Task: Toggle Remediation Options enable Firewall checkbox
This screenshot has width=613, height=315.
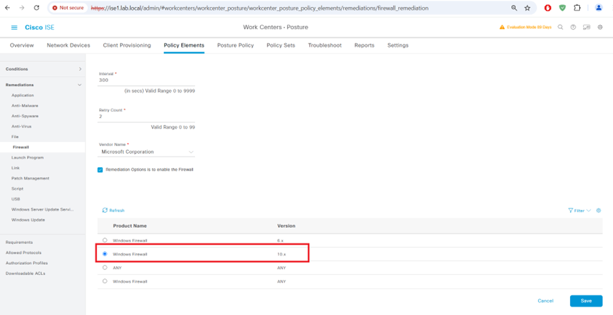Action: [100, 170]
